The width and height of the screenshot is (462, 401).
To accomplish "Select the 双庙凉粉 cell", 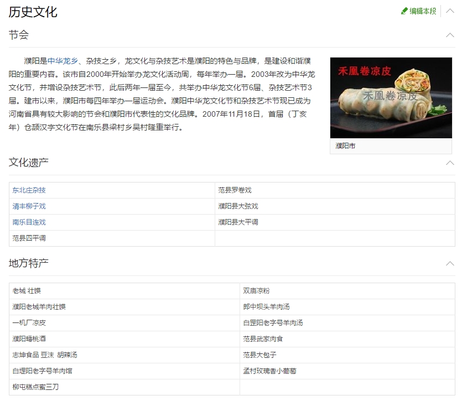I will pyautogui.click(x=347, y=291).
